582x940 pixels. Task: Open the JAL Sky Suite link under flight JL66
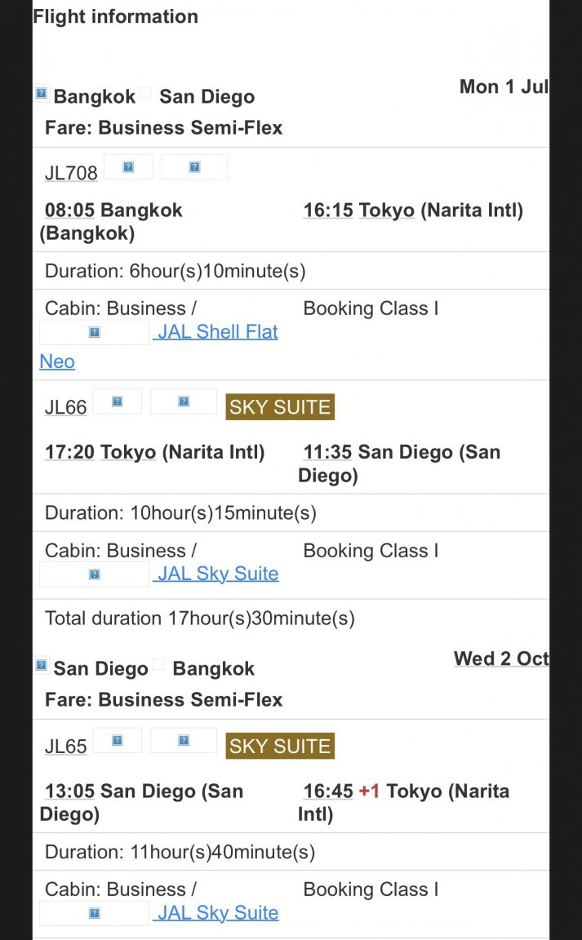pyautogui.click(x=217, y=574)
